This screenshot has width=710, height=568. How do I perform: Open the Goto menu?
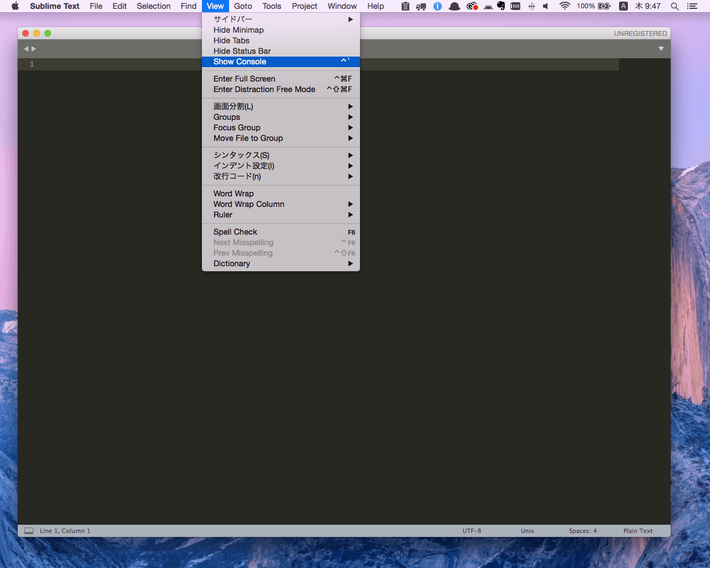(x=243, y=6)
